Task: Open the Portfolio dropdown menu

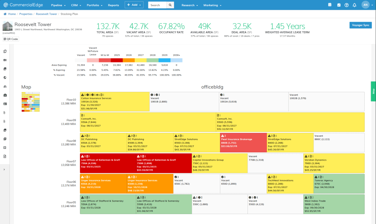Action: 94,5
